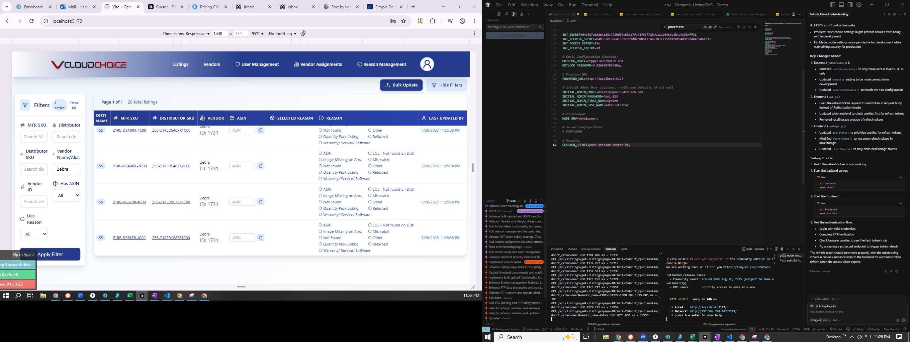The image size is (910, 342).
Task: Switch to authController.js editor tab
Action: point(600,14)
